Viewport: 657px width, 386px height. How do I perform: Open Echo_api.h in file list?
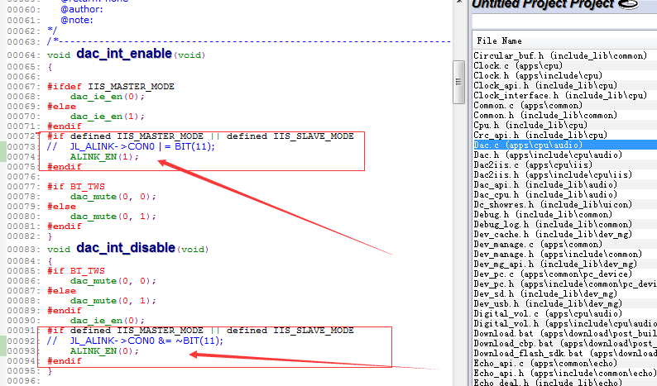565,373
